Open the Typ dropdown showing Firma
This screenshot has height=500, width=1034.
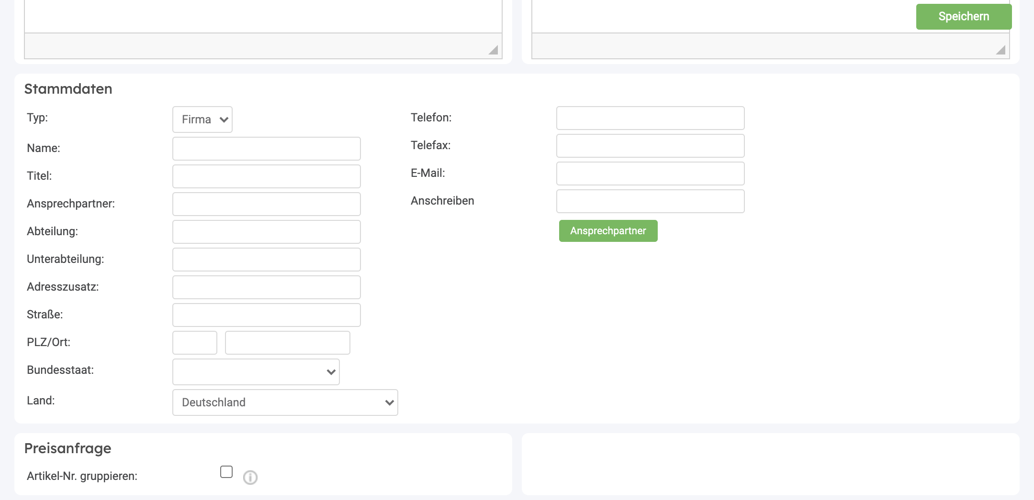[x=202, y=120]
